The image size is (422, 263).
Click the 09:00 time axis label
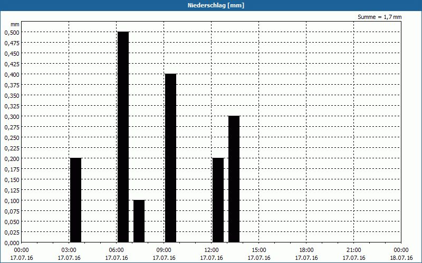click(x=164, y=250)
